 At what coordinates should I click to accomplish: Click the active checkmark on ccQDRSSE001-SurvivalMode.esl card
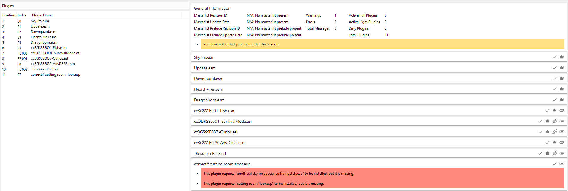tap(540, 121)
